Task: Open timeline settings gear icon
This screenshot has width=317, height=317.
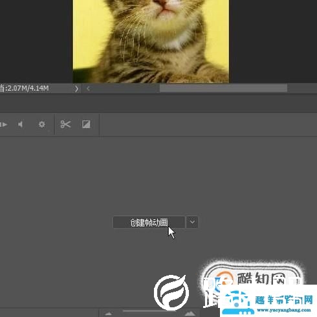Action: [41, 124]
